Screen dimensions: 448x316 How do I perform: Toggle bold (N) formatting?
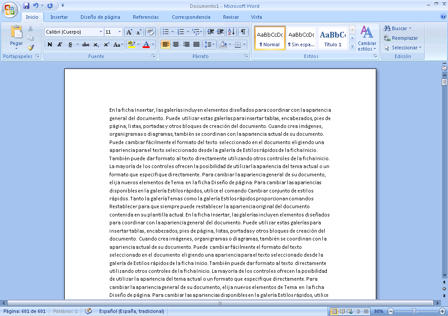pyautogui.click(x=50, y=45)
